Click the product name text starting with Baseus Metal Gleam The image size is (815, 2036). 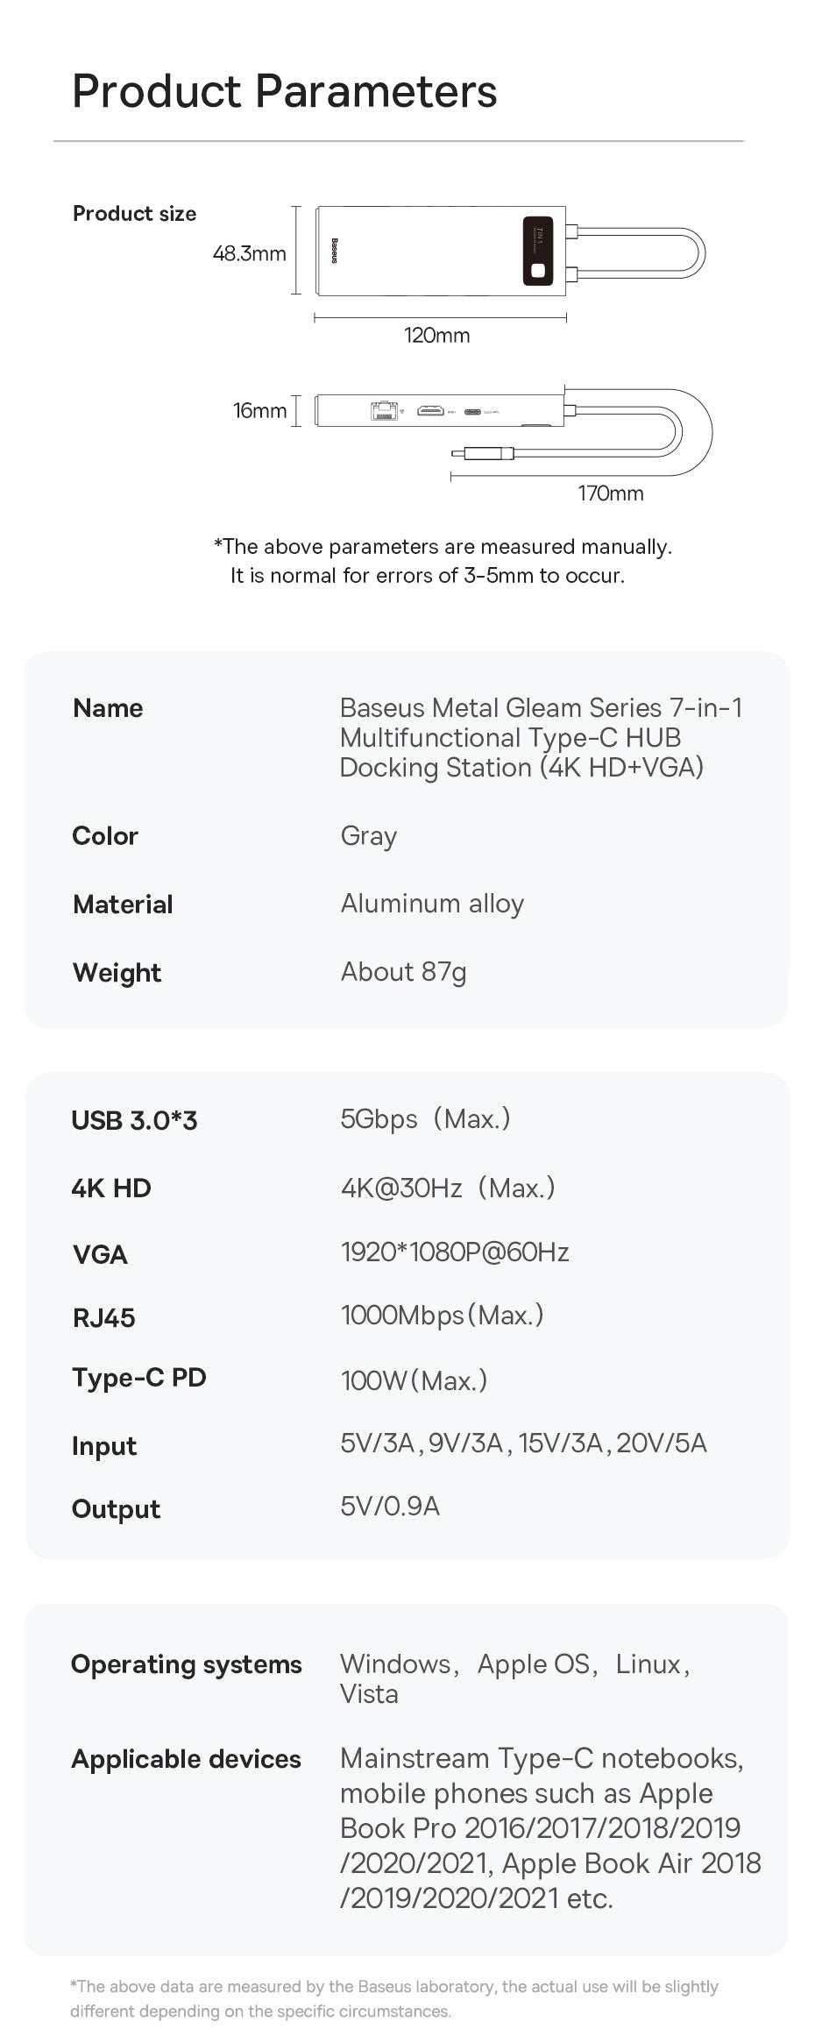pyautogui.click(x=541, y=737)
